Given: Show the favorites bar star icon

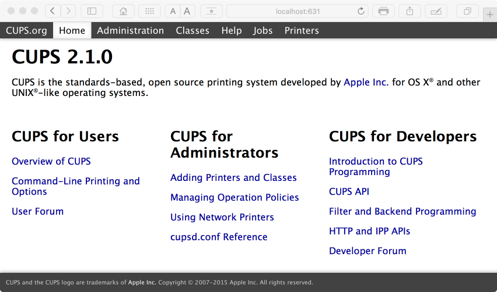Looking at the screenshot, I should (211, 11).
